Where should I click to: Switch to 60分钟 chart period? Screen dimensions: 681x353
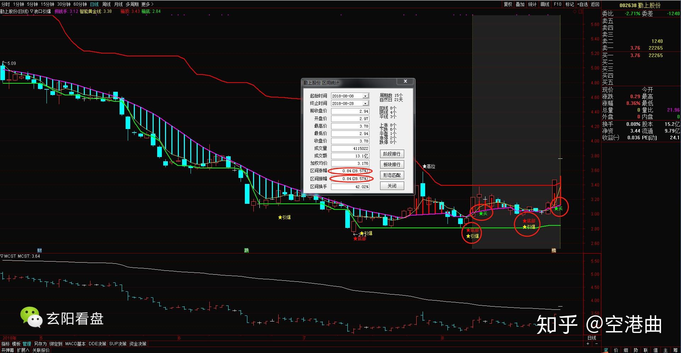point(80,4)
